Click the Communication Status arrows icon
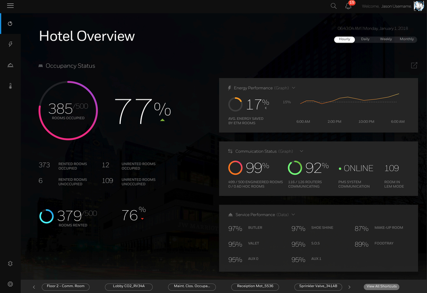Screen dimensions: 427x293 tap(230, 151)
